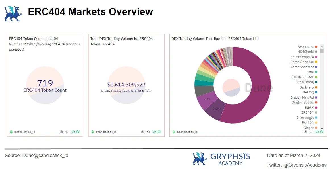Click the 2h freshness badge in Token Count panel
This screenshot has height=180, width=334.
click(x=75, y=132)
